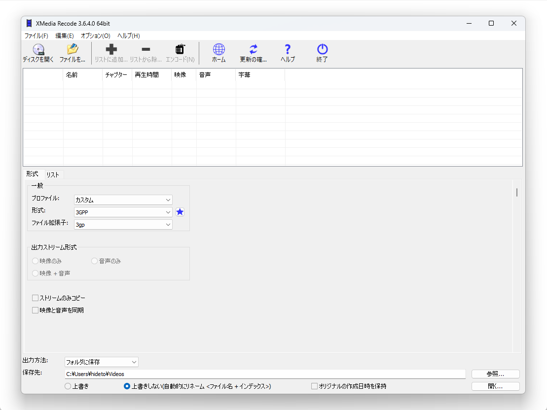Expand the ファイル拡張子 dropdown
Screen dimensions: 547x410
(x=123, y=225)
